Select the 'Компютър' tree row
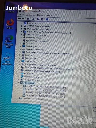 (30, 61)
